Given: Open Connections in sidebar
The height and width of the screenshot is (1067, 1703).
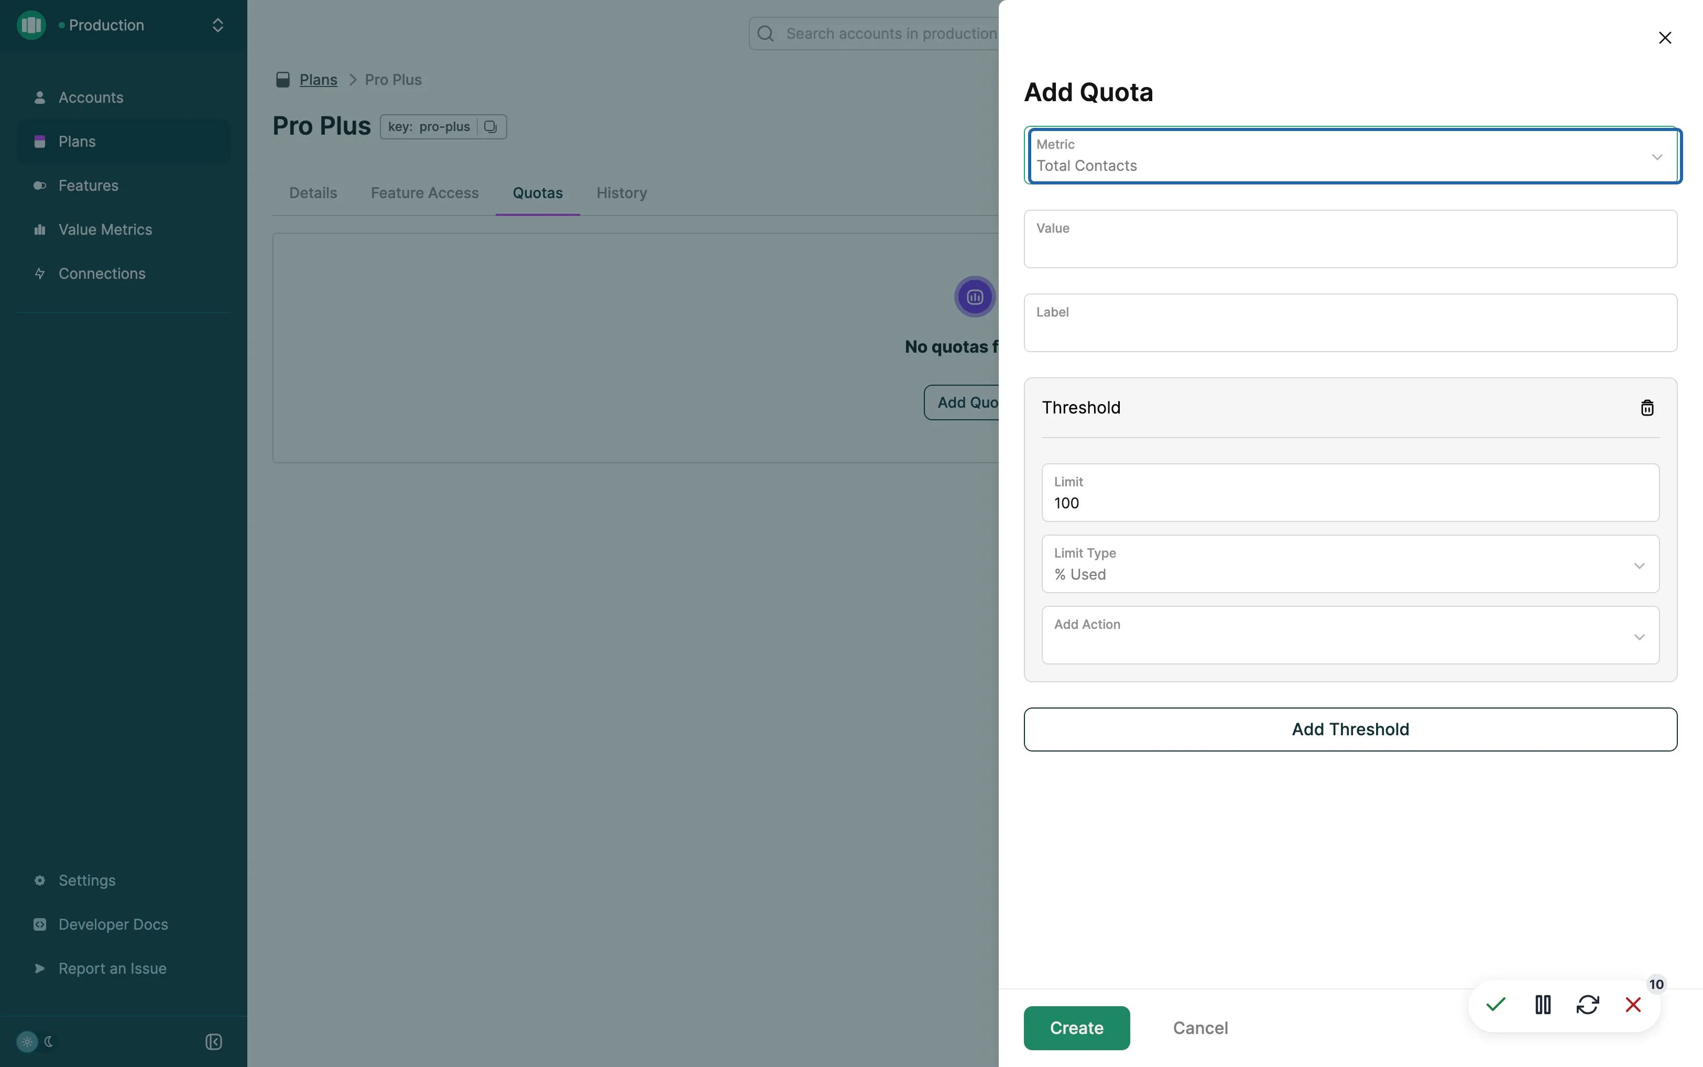Looking at the screenshot, I should tap(124, 274).
